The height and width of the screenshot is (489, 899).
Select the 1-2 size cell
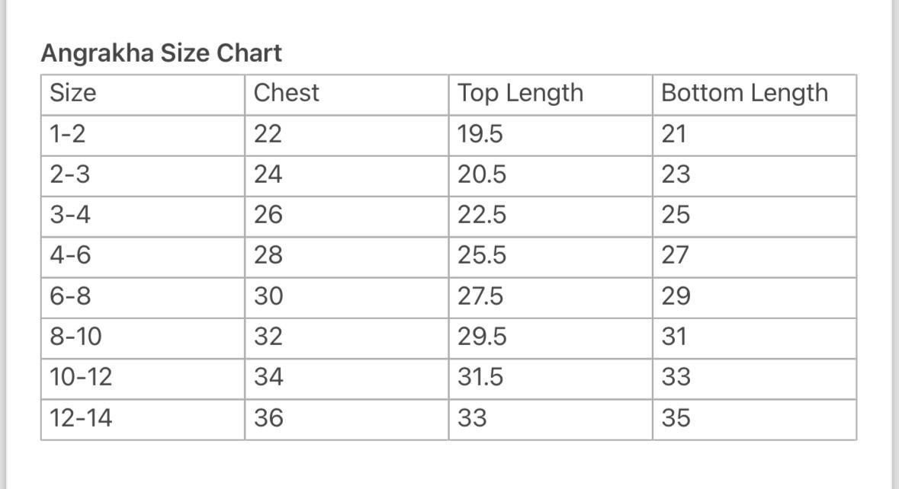tap(68, 135)
